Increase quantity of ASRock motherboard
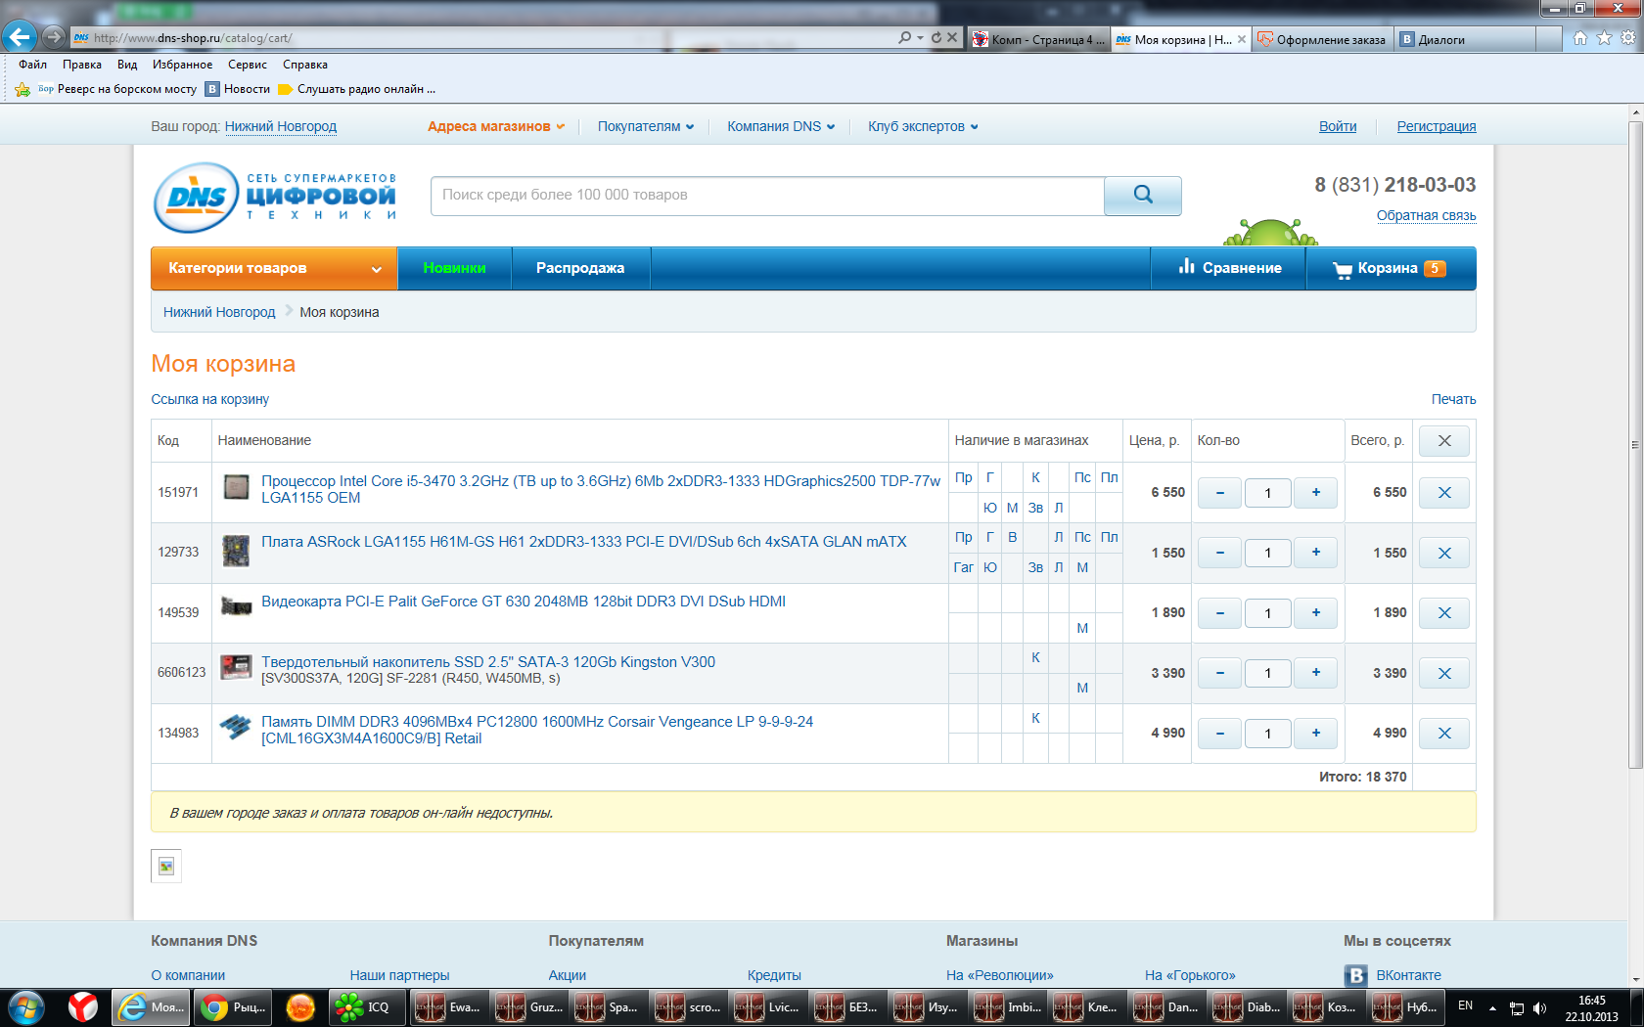The height and width of the screenshot is (1027, 1644). [1316, 554]
